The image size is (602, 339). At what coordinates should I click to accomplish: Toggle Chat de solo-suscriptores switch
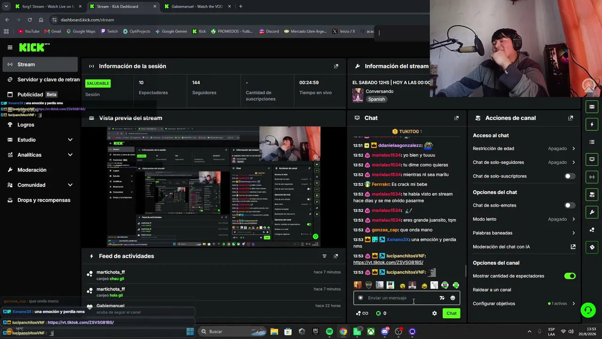click(x=570, y=176)
